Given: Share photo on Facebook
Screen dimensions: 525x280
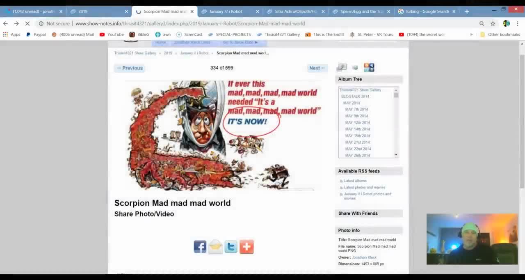Looking at the screenshot, I should coord(200,247).
